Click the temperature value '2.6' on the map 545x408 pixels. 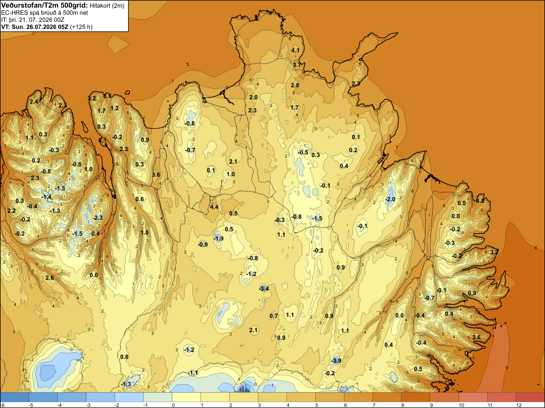coord(50,278)
